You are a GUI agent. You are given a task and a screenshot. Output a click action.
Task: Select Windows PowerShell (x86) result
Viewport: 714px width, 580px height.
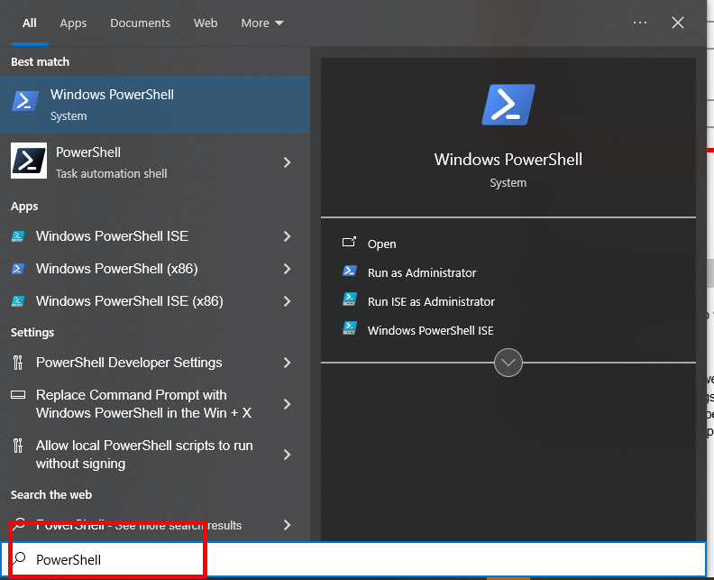[x=155, y=269]
